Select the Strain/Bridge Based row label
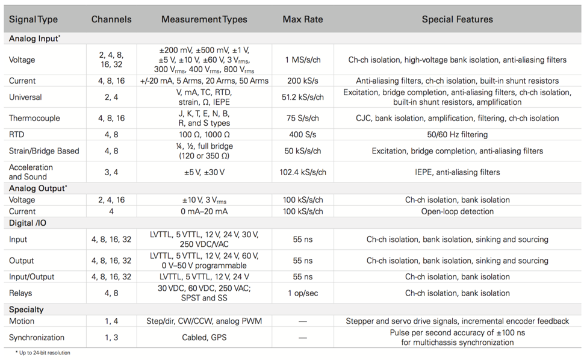587x360 pixels. (x=44, y=151)
